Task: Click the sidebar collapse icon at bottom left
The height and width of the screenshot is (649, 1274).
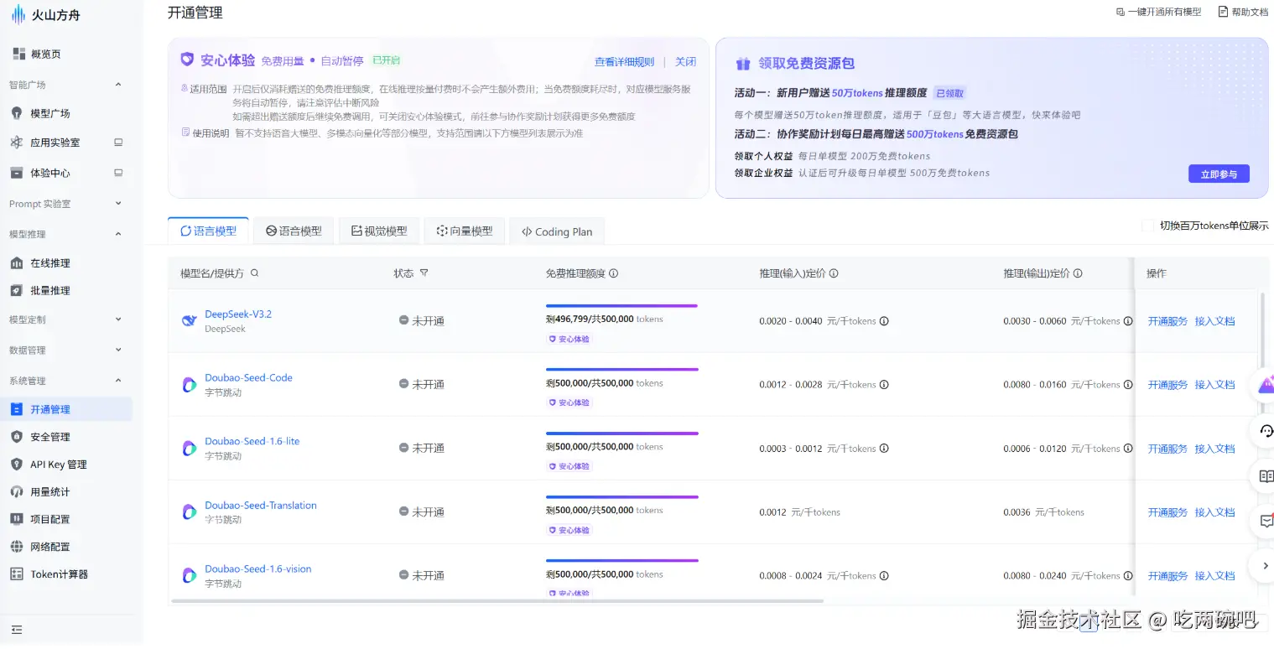Action: pos(17,630)
